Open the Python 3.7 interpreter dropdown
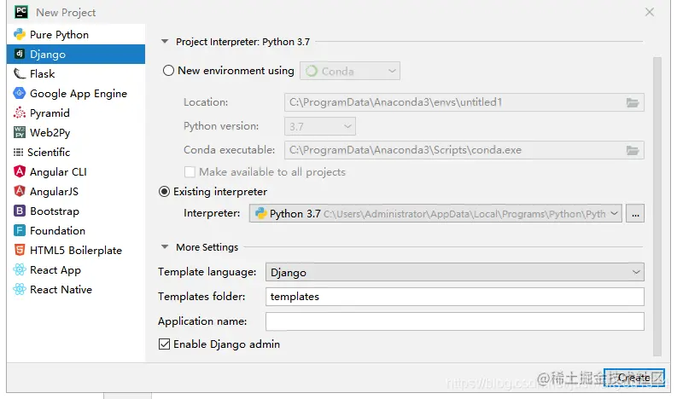 click(435, 214)
